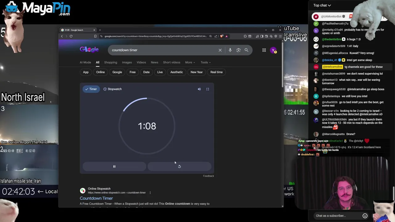Image resolution: width=395 pixels, height=222 pixels.
Task: Start voice search with microphone icon
Action: point(230,50)
